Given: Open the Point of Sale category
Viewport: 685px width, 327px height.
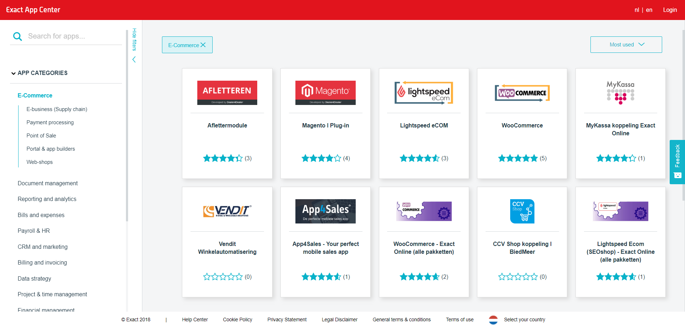Looking at the screenshot, I should (41, 135).
